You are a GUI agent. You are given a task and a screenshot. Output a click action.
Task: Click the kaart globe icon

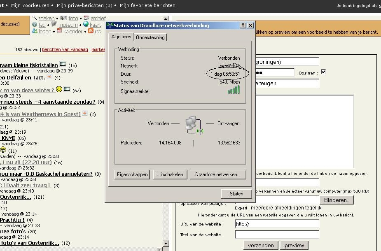coord(86,25)
